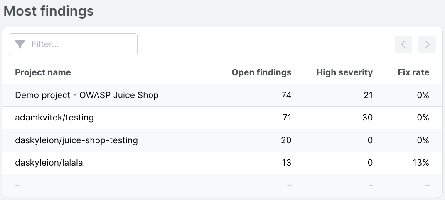Click 13 open findings for lalala
Screen dimensions: 445x200
[286, 163]
